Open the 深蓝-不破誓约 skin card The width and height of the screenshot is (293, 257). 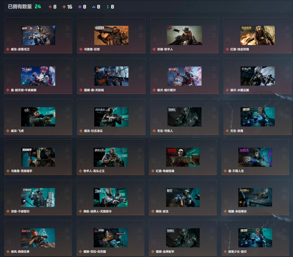coord(38,198)
